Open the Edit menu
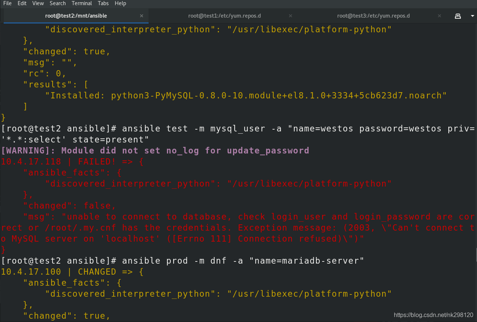 [22, 3]
